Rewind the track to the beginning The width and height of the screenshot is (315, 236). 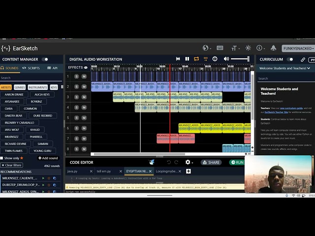(178, 59)
